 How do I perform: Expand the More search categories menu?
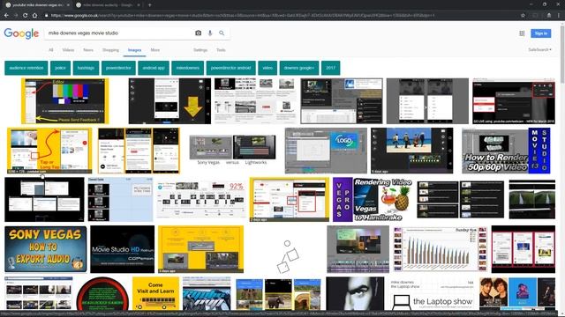[155, 50]
